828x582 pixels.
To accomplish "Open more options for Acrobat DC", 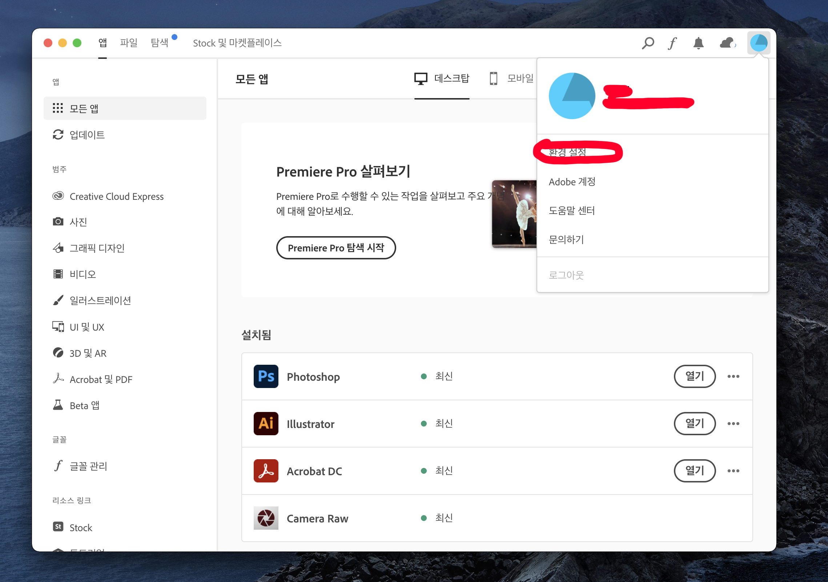I will [733, 471].
